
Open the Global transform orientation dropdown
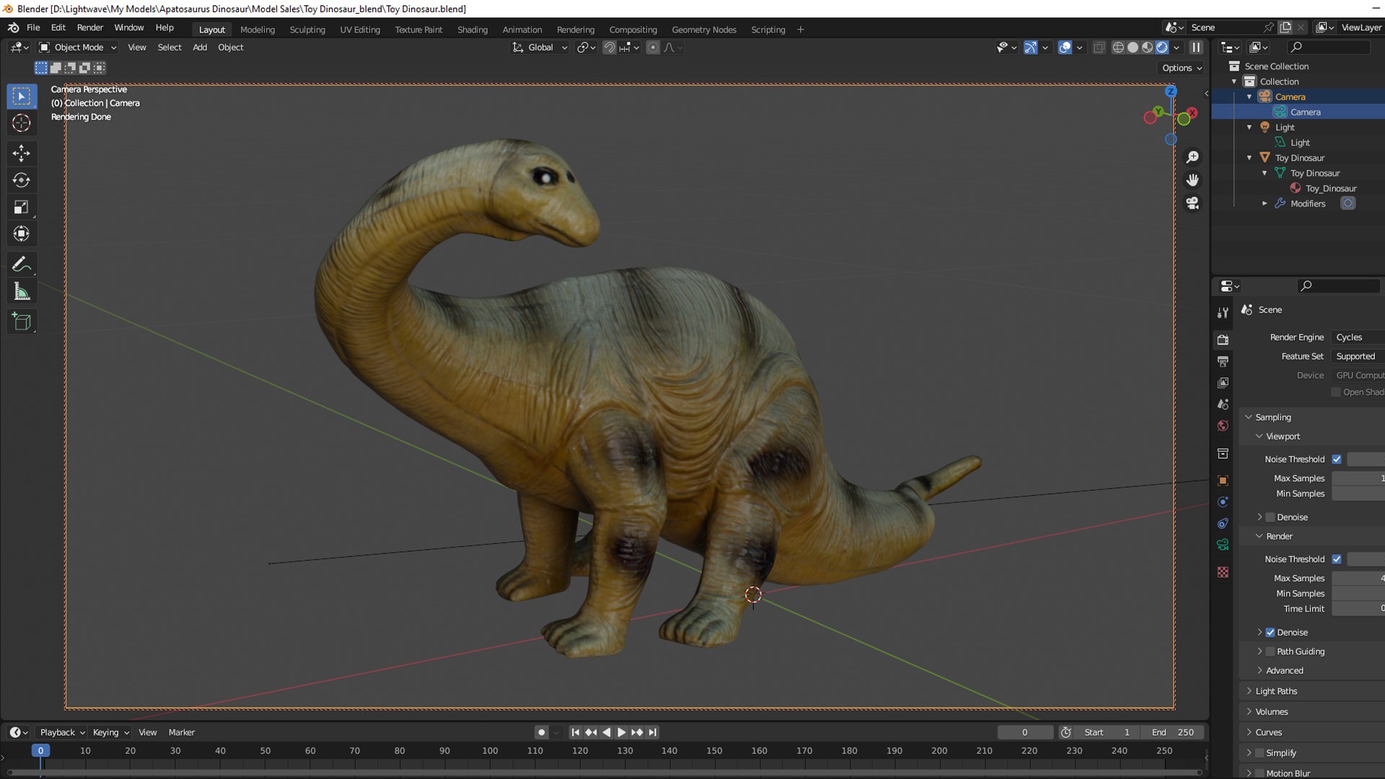point(540,48)
